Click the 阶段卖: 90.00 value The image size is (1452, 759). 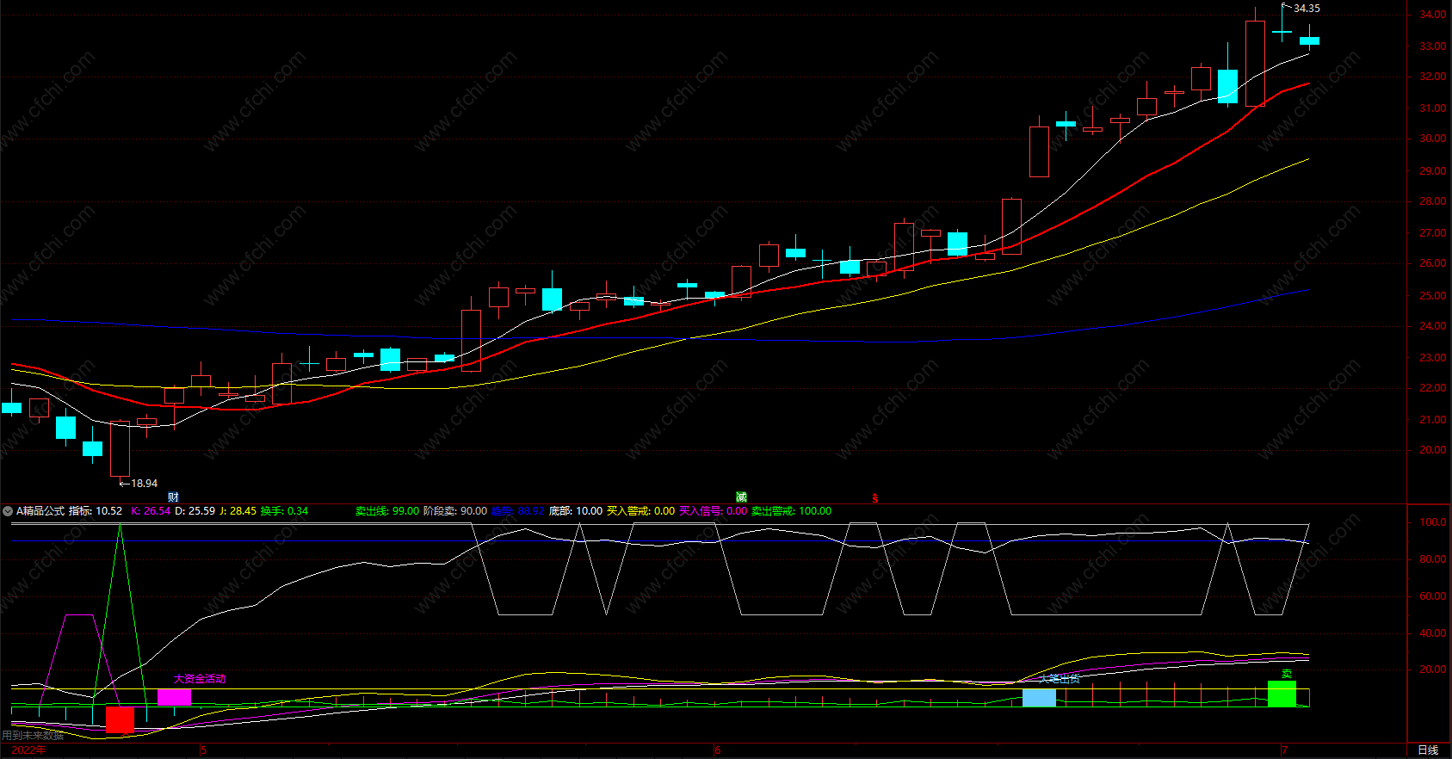pos(455,511)
